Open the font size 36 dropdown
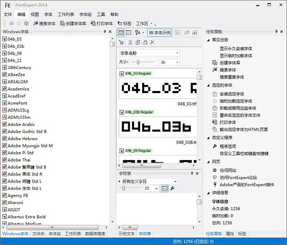 (x=169, y=62)
